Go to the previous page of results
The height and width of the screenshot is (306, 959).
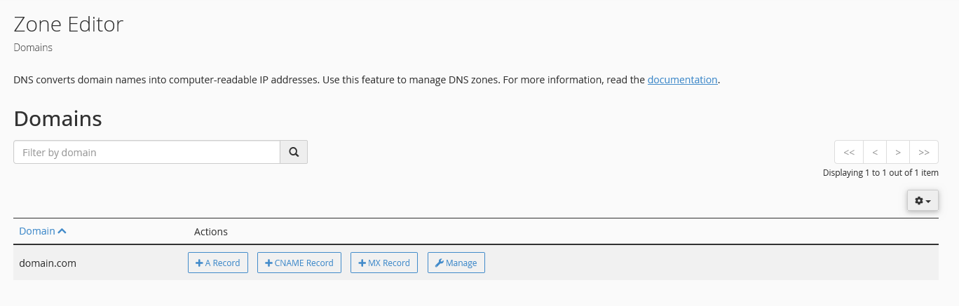pos(875,152)
